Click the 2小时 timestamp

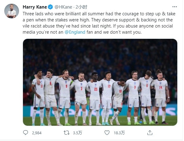pyautogui.click(x=81, y=7)
